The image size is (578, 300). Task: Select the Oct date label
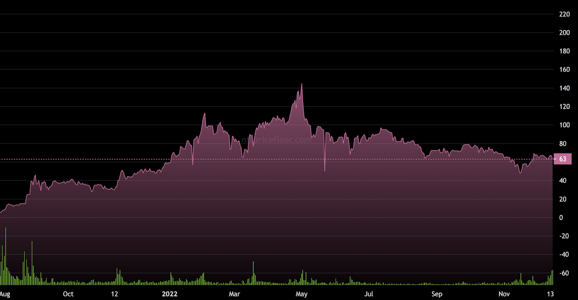point(68,294)
